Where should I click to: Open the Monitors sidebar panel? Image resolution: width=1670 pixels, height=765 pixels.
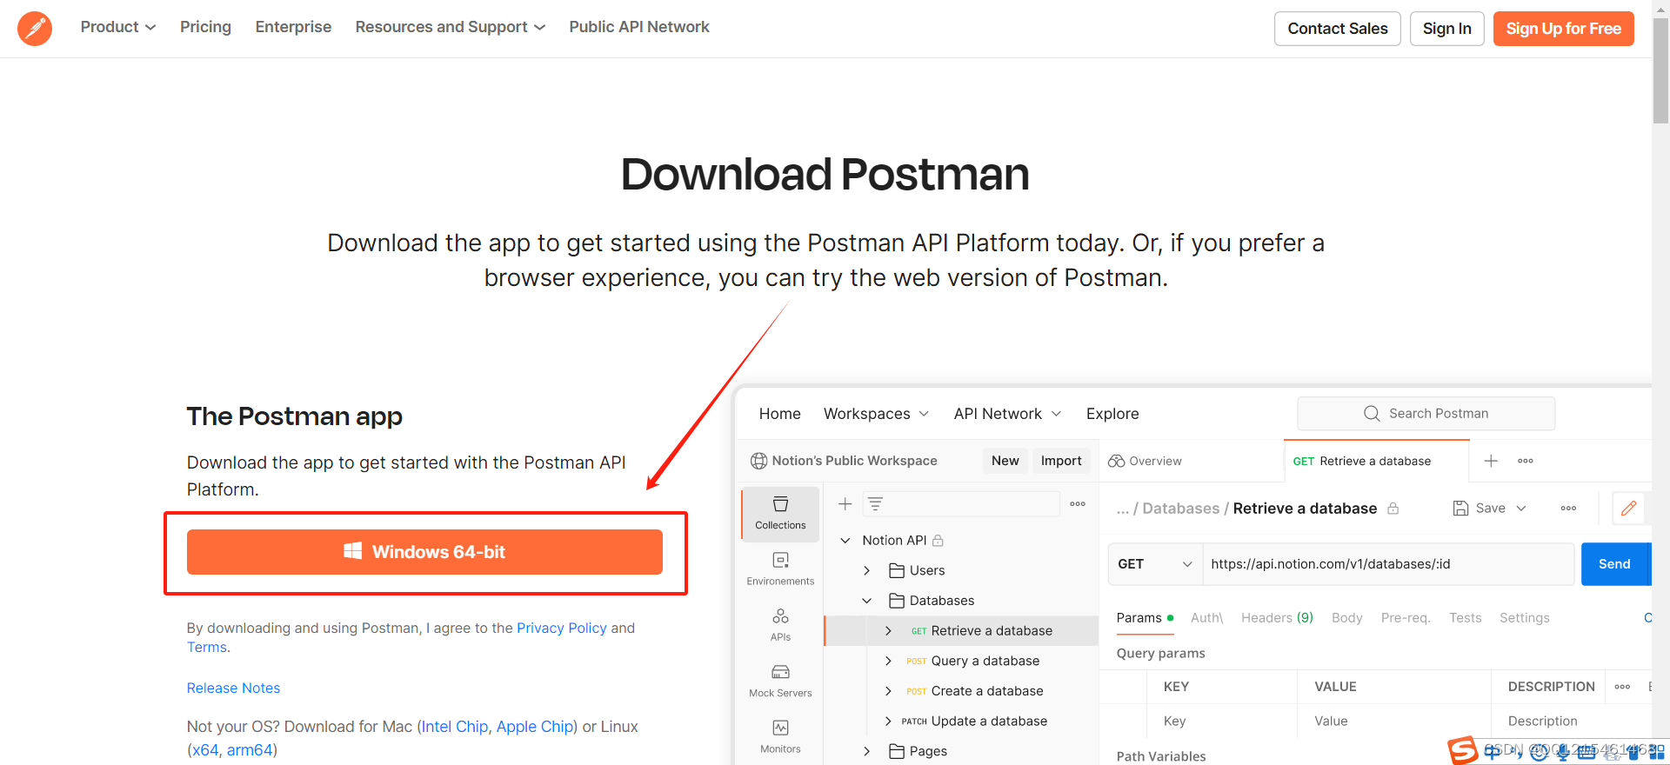(780, 737)
